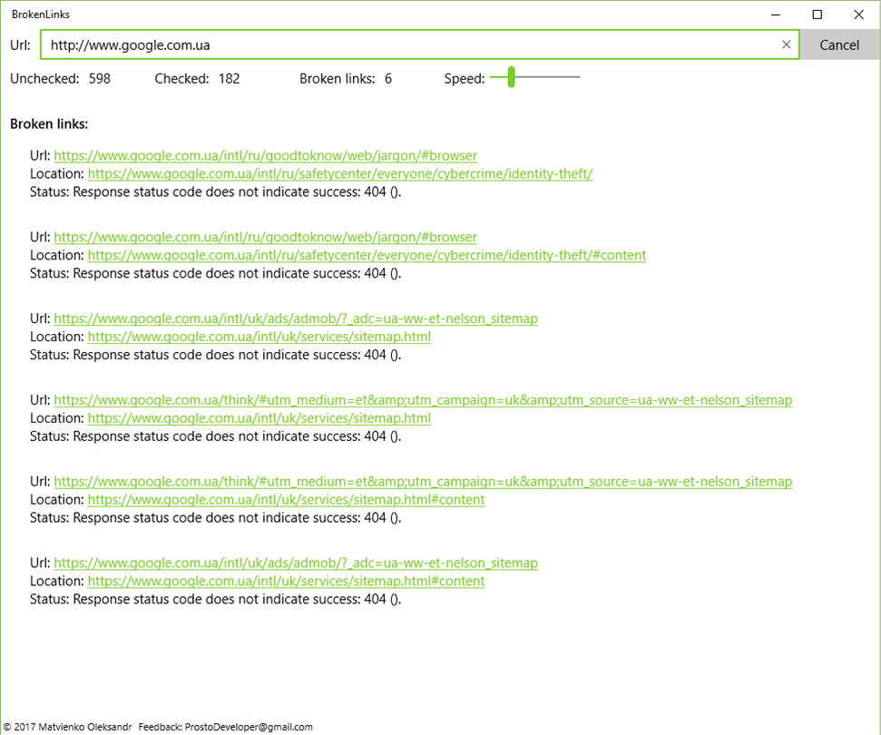This screenshot has width=881, height=735.
Task: Open second entry's jargon/#browser Url link
Action: tap(265, 237)
